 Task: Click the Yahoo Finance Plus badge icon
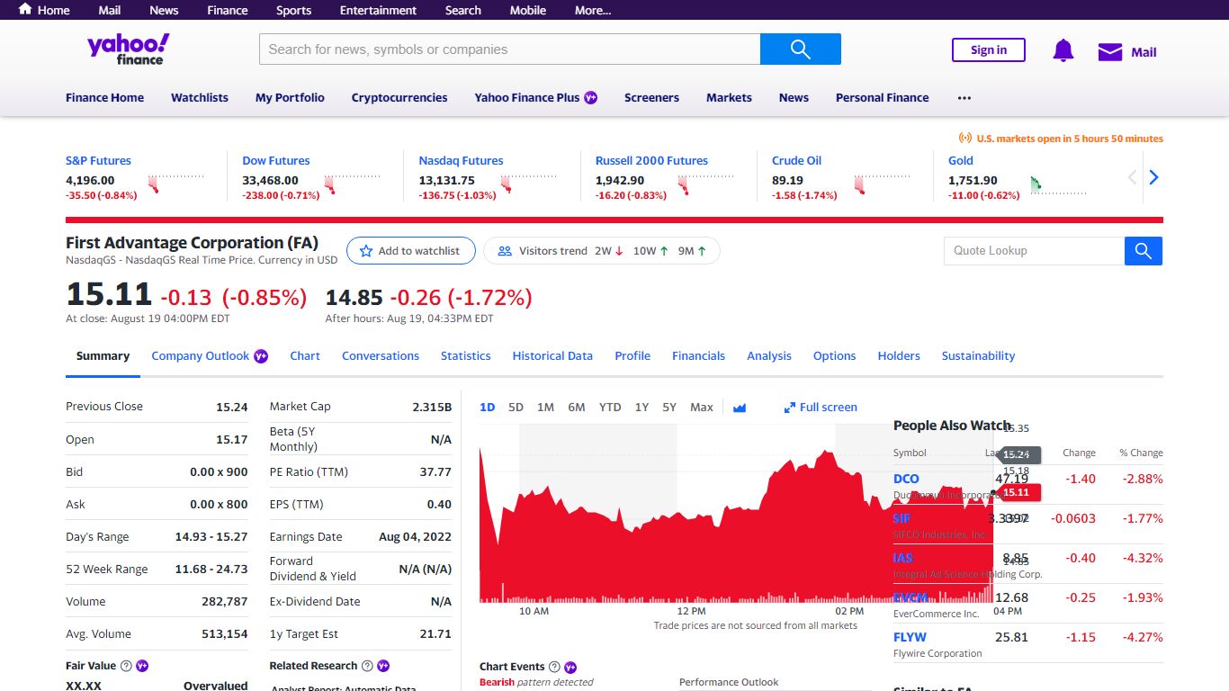coord(590,97)
